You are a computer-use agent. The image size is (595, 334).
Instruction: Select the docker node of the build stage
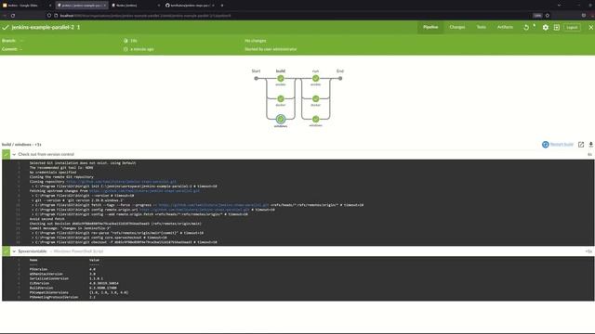point(281,99)
